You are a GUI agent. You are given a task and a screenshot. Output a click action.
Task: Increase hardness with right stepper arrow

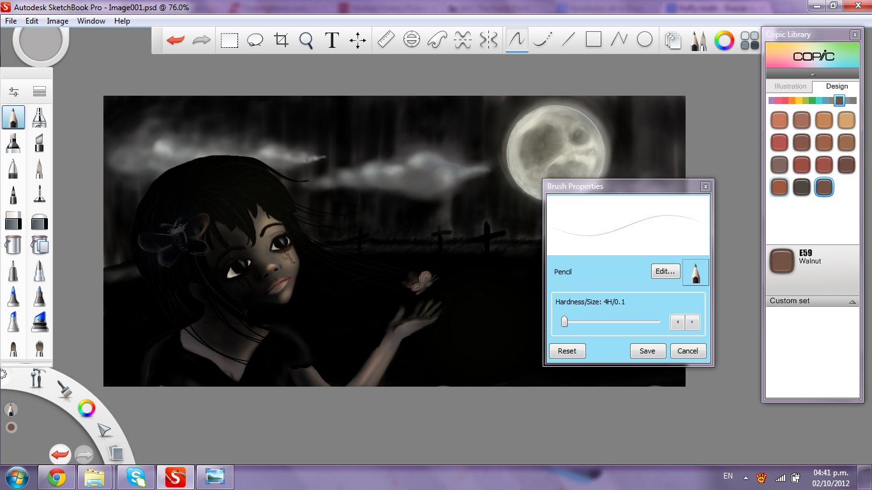coord(692,322)
